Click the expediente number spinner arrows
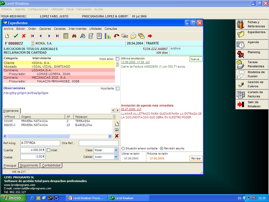This screenshot has height=202, width=269. point(33,43)
